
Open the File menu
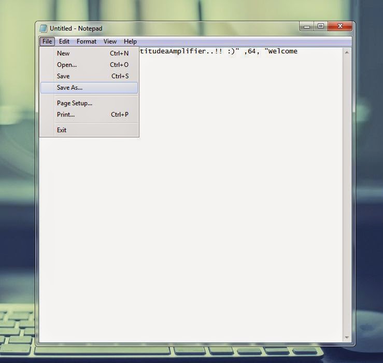(x=47, y=41)
